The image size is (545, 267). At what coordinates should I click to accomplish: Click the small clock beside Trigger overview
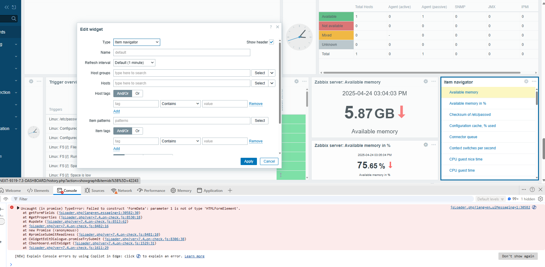click(x=34, y=132)
